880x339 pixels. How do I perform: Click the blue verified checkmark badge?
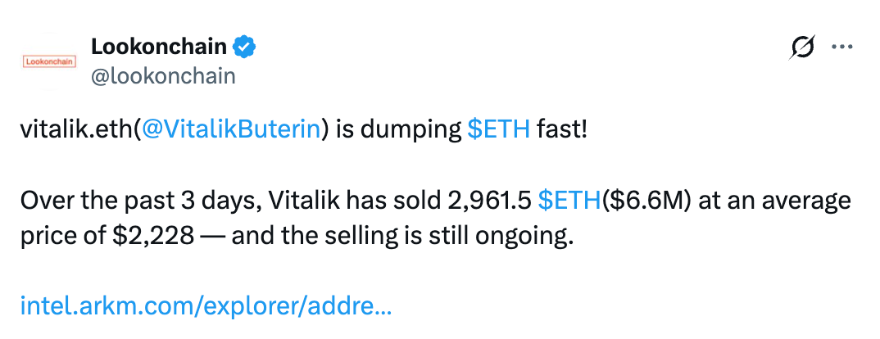(243, 47)
